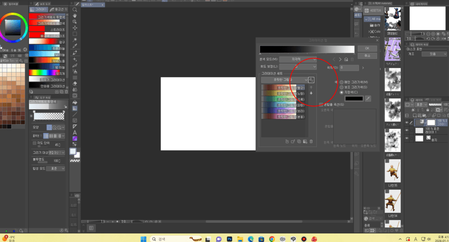Open the 합성 모드 표준 dropdown

click(x=56, y=169)
